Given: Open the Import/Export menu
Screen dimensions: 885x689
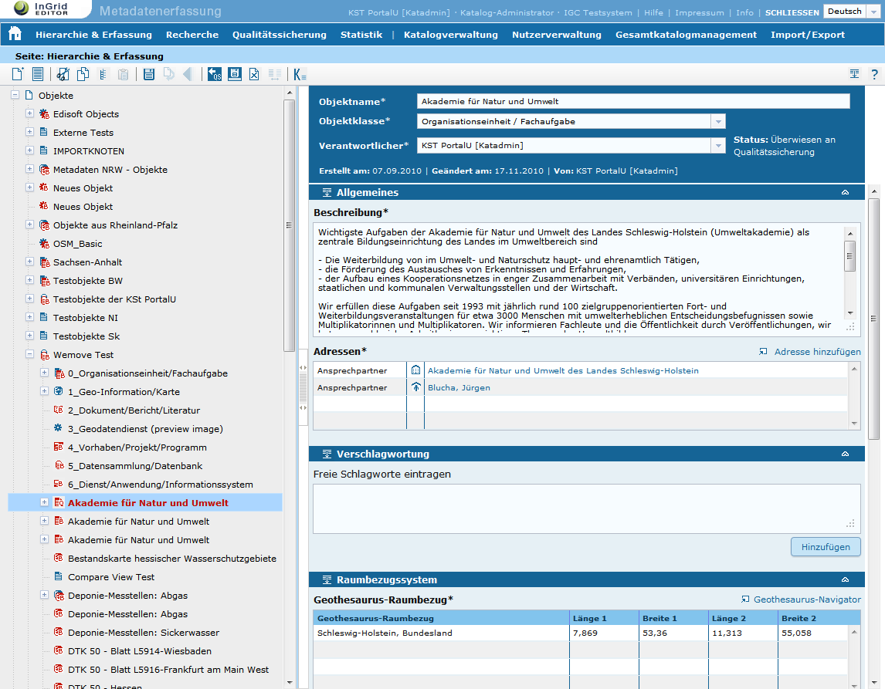Looking at the screenshot, I should [807, 35].
